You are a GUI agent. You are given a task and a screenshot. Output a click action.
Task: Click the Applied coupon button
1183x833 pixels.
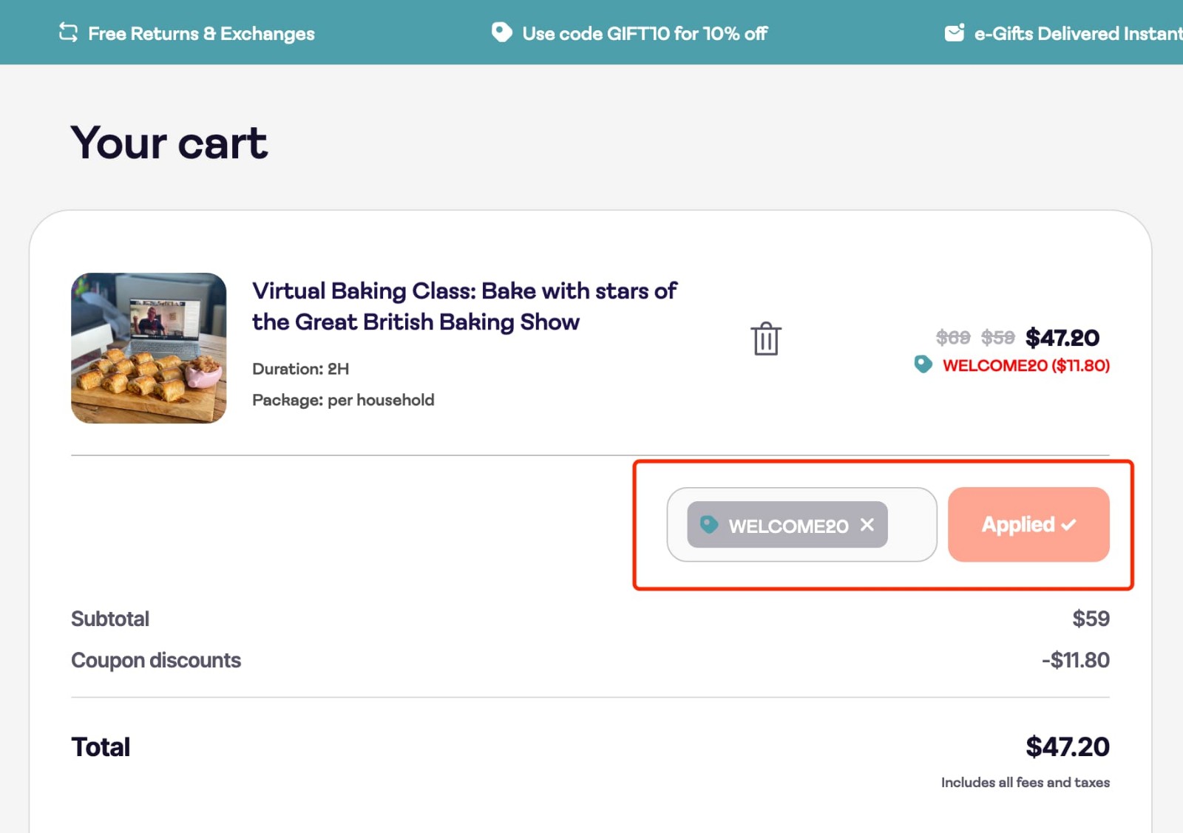1028,525
